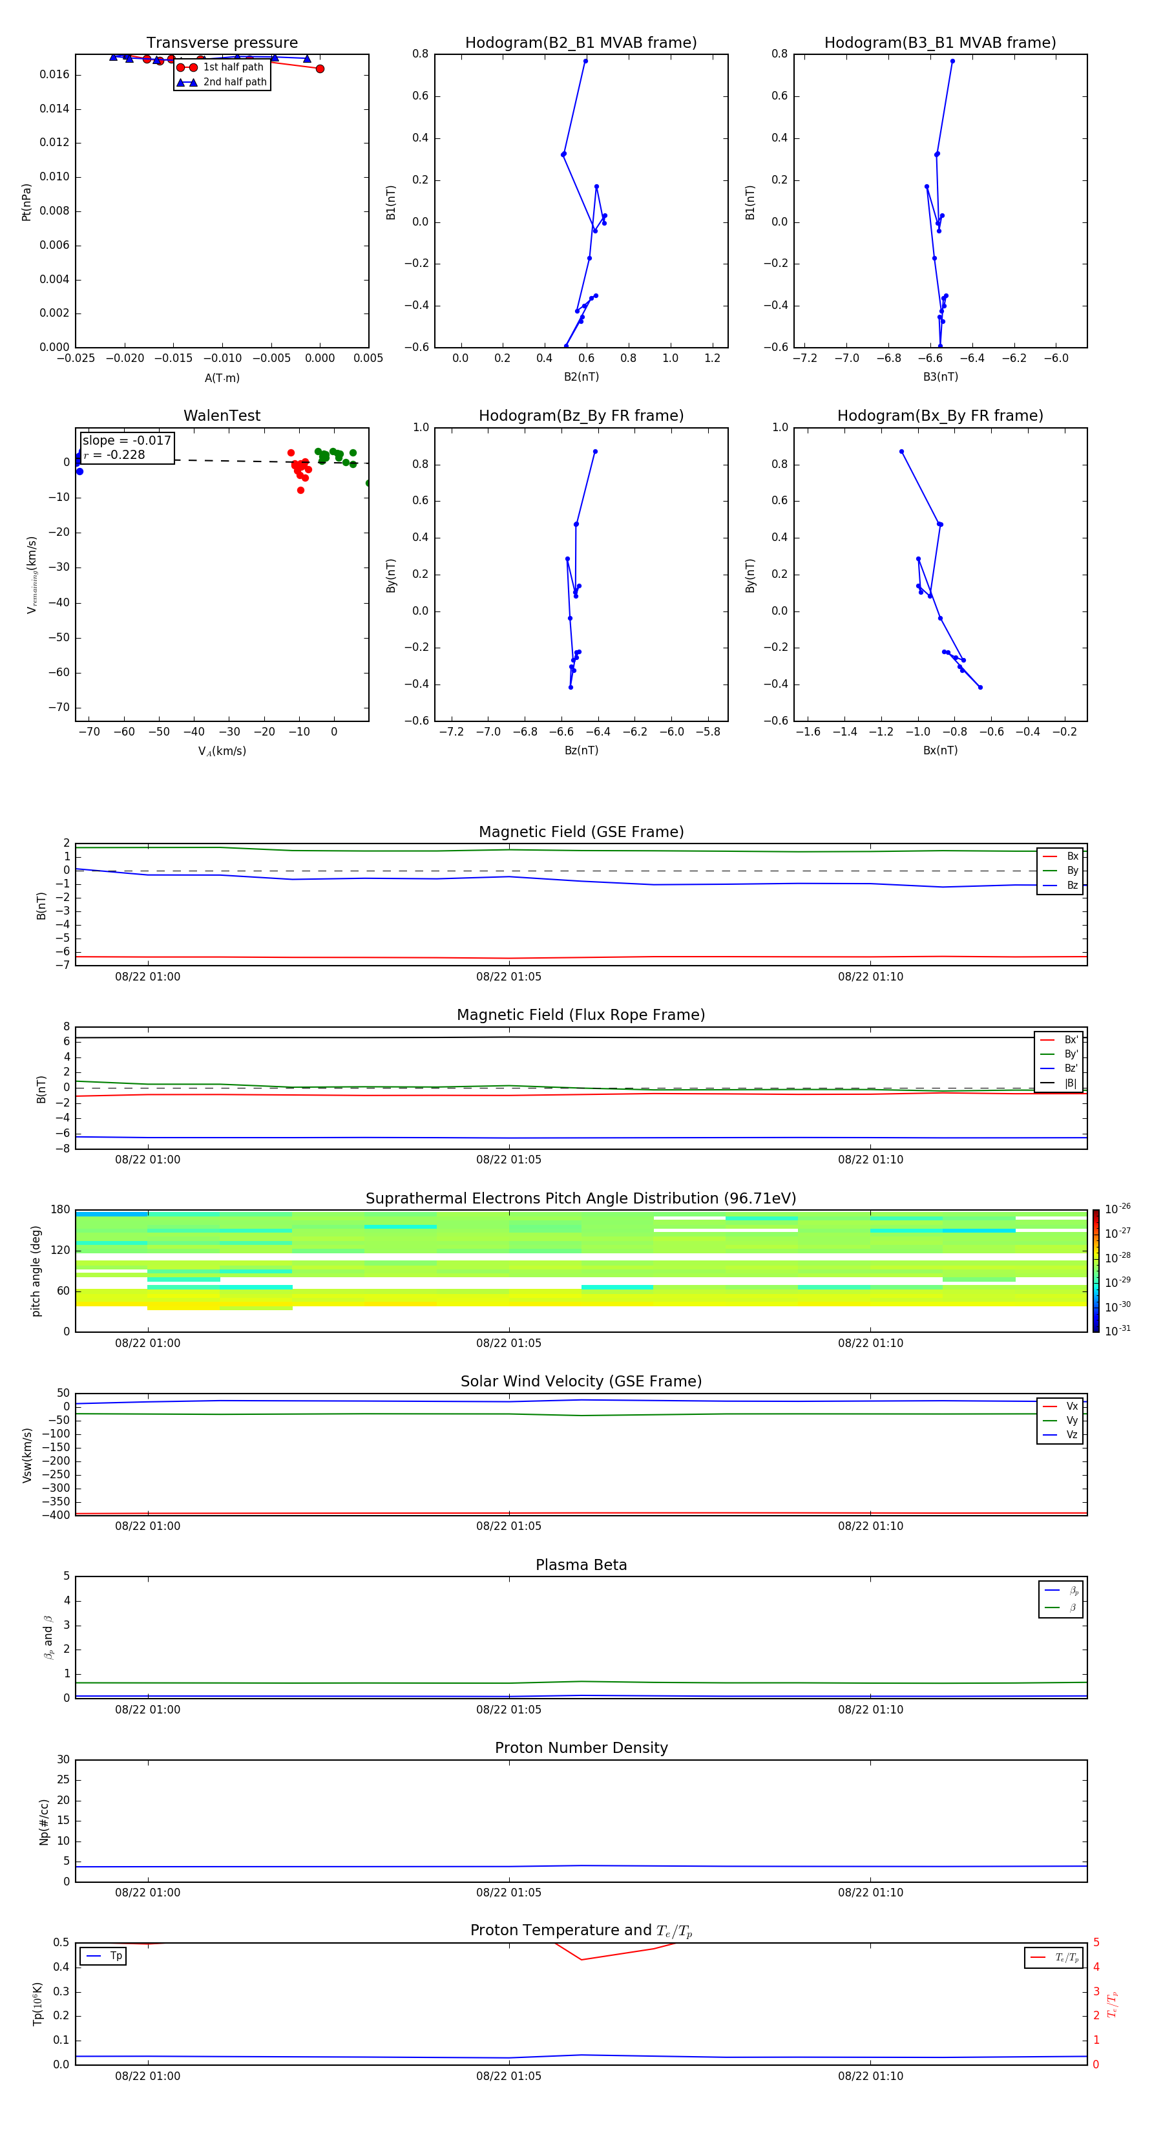
Task: Click the "A(T·m)" x-axis label
Action: (x=222, y=378)
